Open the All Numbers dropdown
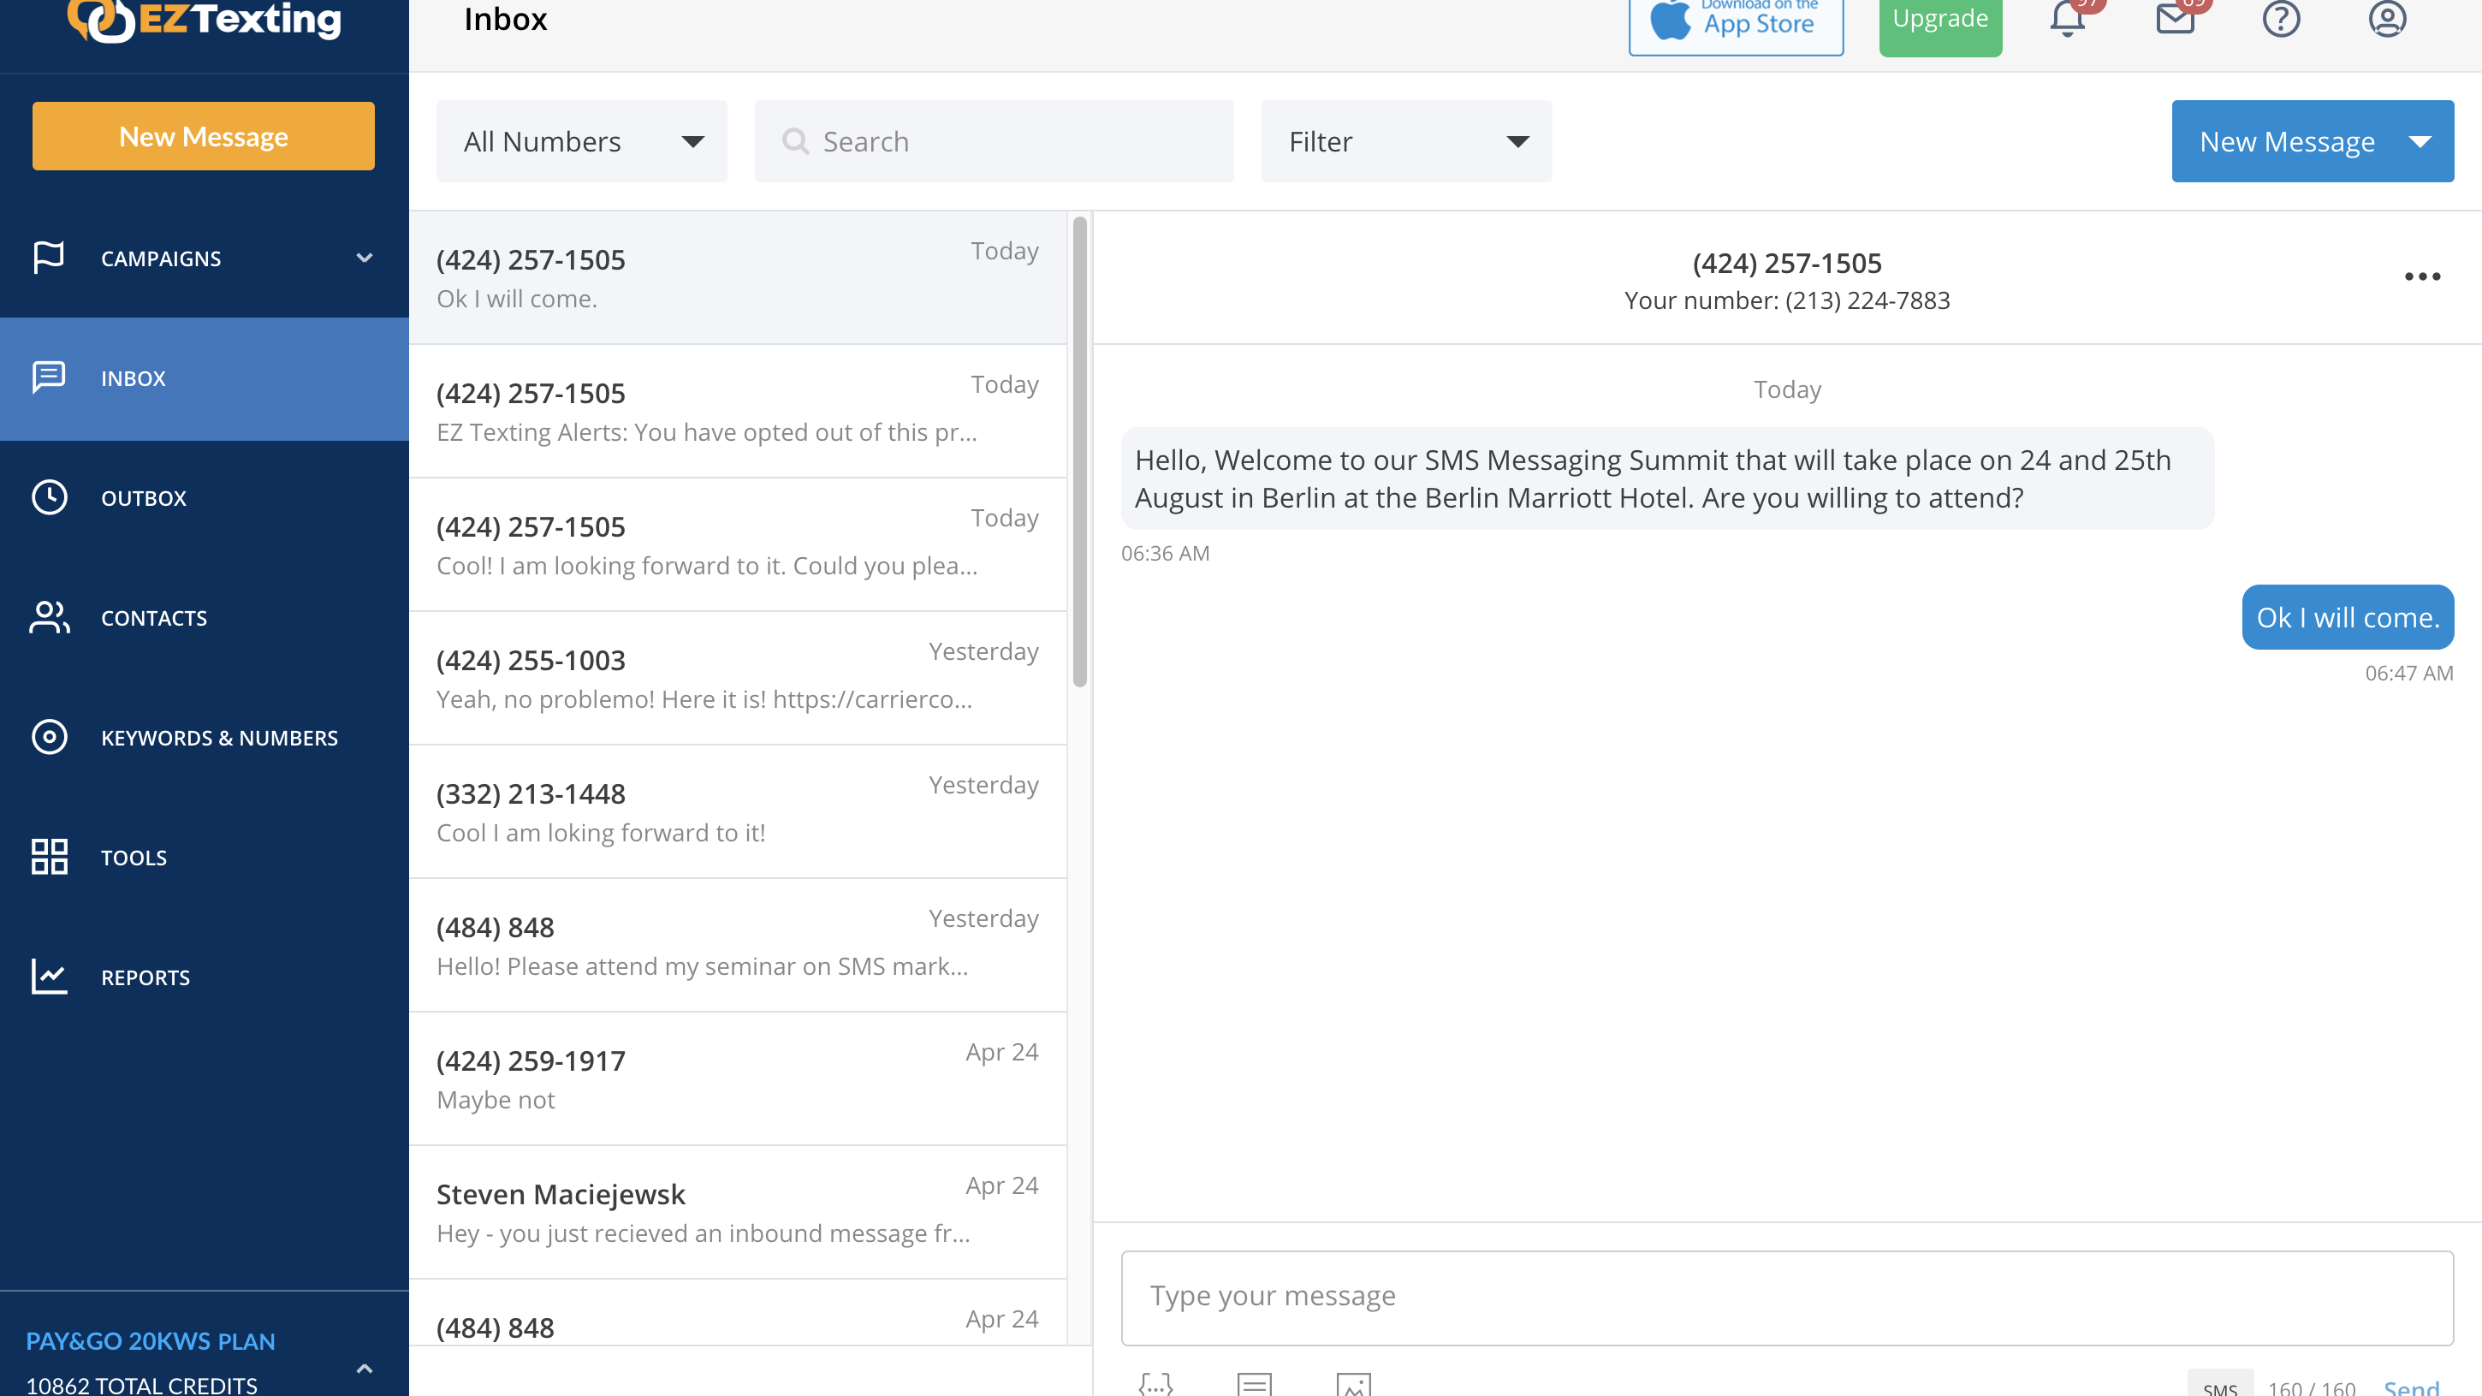Screen dimensions: 2482x1396 click(x=581, y=140)
